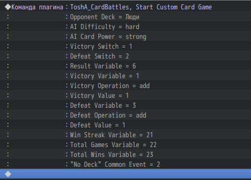Click the Victory Value = 1 row
The image size is (251, 180).
click(x=125, y=95)
